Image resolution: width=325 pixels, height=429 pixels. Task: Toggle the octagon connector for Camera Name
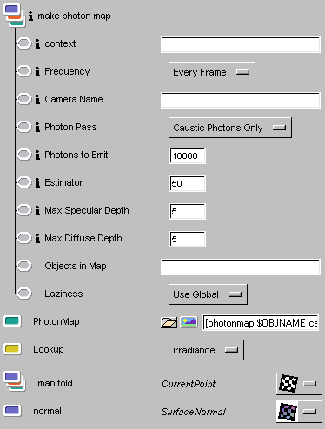coord(23,99)
